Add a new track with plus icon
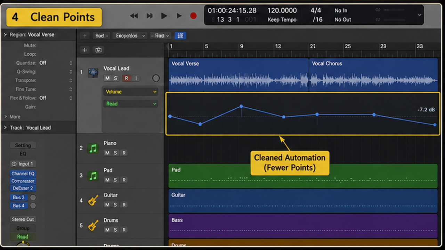This screenshot has height=250, width=445. (84, 50)
